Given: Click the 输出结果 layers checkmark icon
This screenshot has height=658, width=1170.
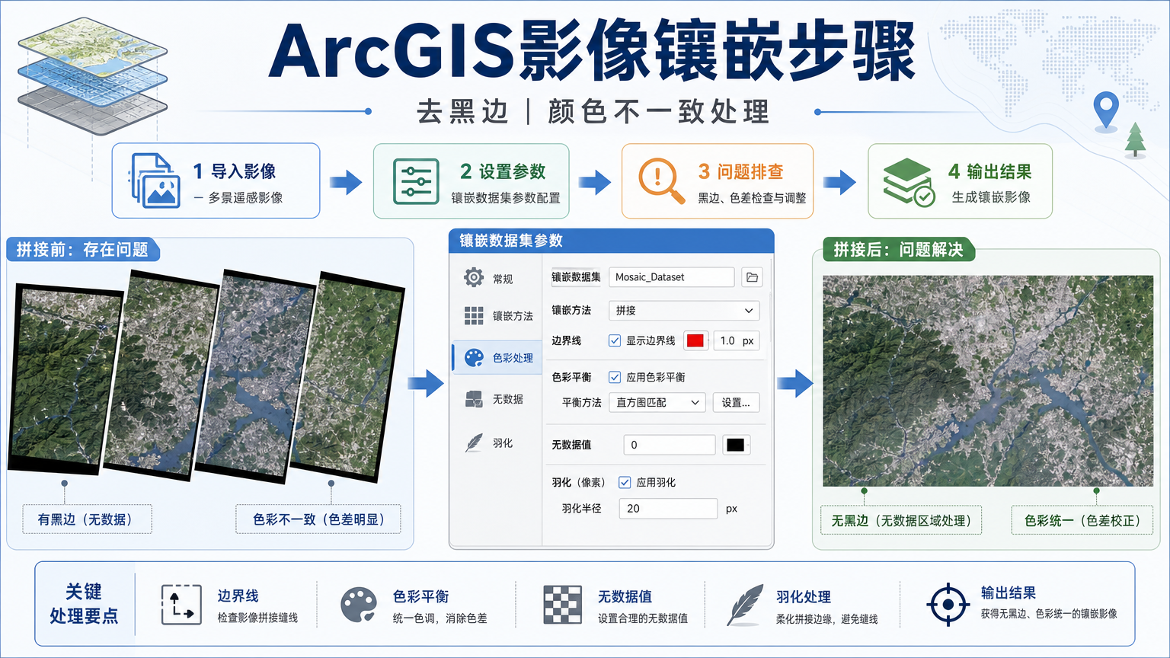Looking at the screenshot, I should [908, 181].
